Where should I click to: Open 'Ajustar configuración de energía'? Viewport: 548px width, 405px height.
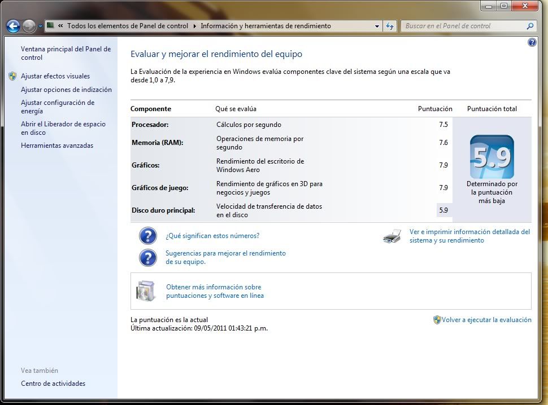pos(58,107)
